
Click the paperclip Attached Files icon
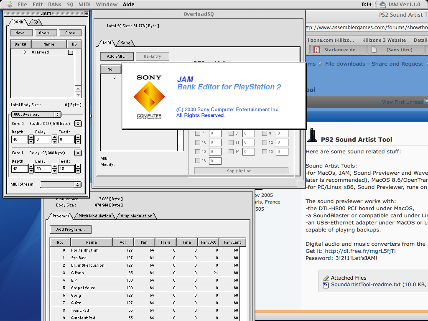326,278
